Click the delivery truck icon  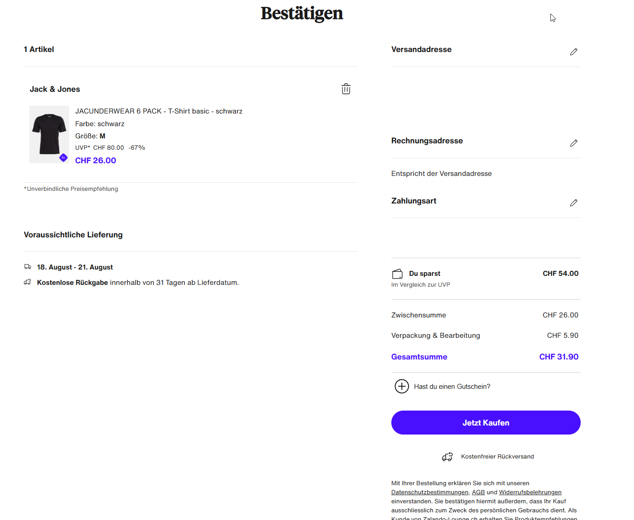[x=28, y=267]
